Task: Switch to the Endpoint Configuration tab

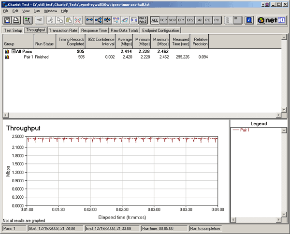Action: click(161, 30)
